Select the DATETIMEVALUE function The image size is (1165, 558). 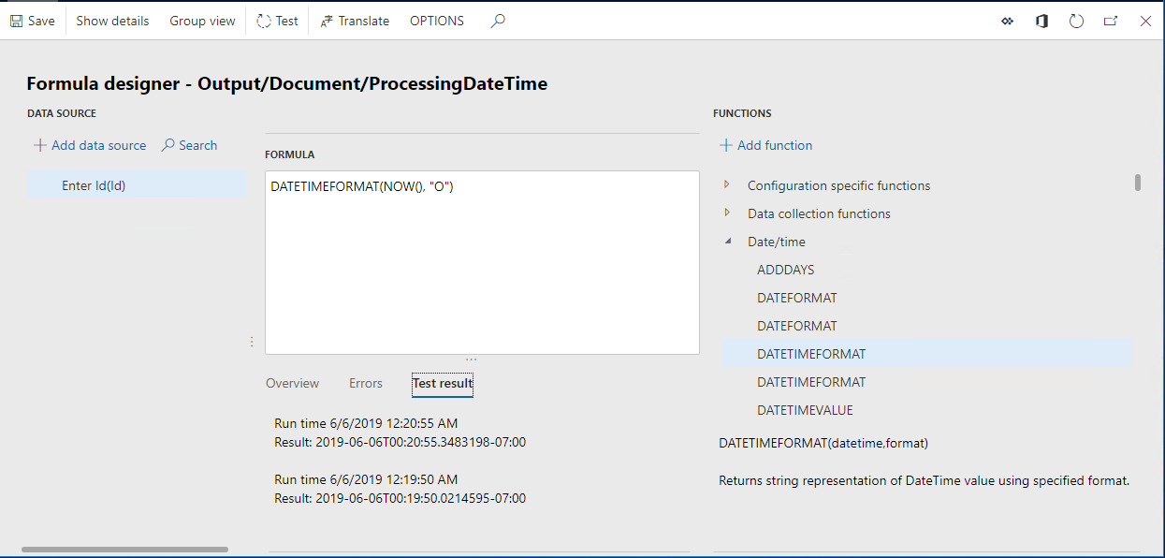point(805,410)
